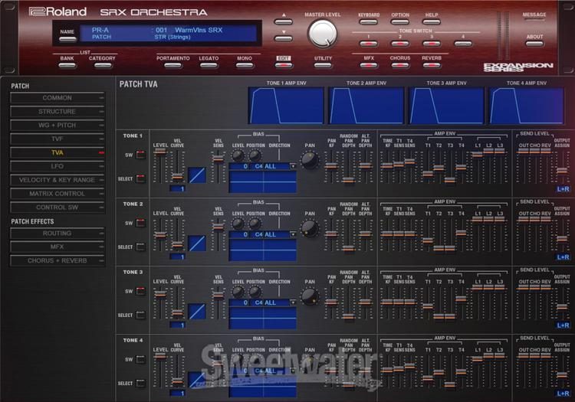Click the Keyboard button
This screenshot has height=402, width=575.
pyautogui.click(x=368, y=22)
